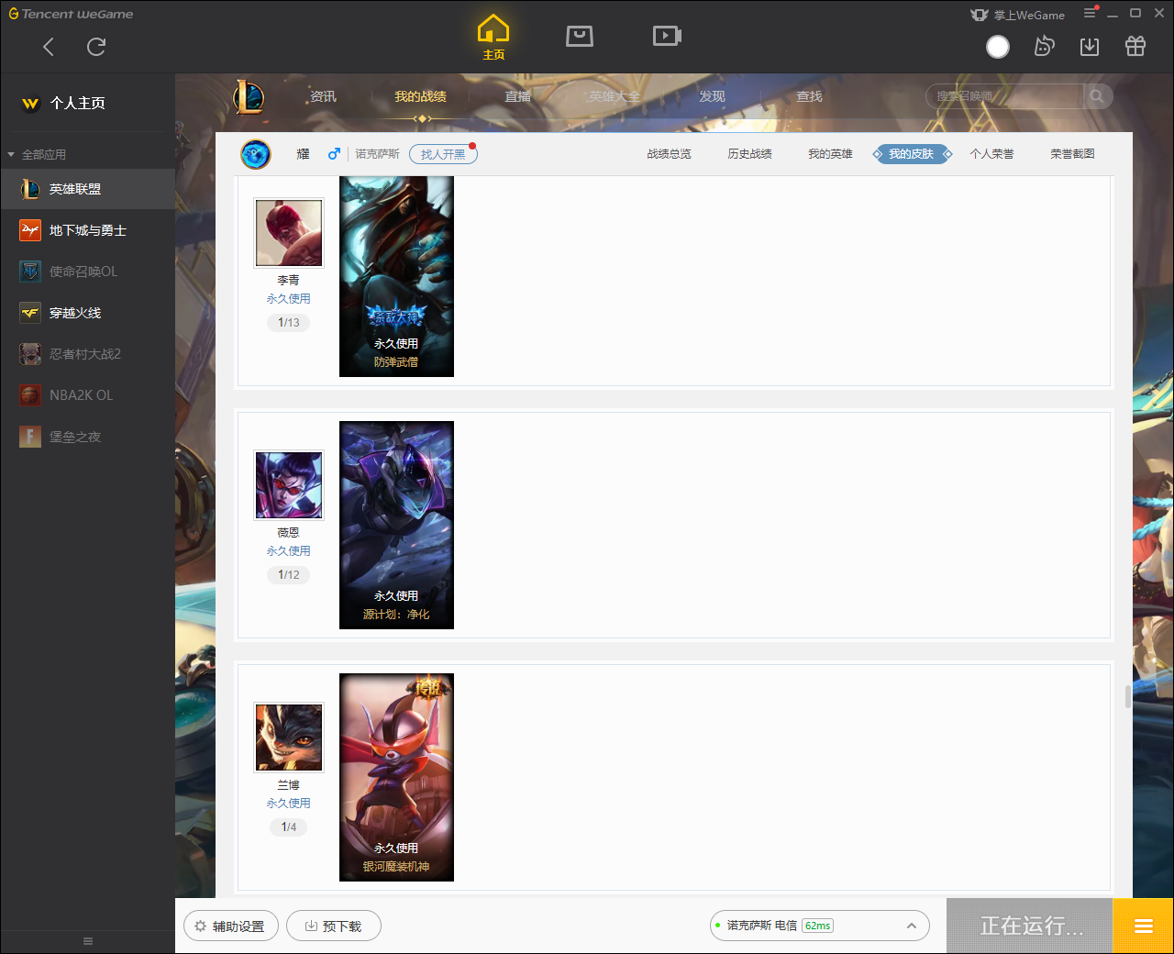Open the 个人荣誉 sub-tab
1174x954 pixels.
[x=991, y=154]
